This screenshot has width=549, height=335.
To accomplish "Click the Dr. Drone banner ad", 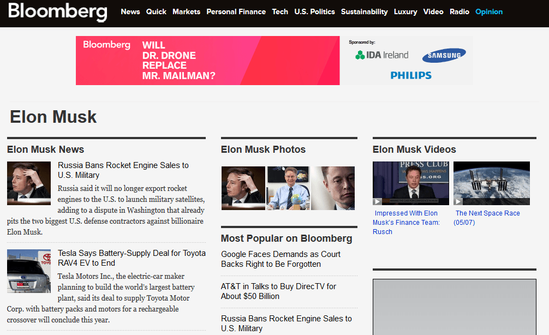I will (207, 61).
